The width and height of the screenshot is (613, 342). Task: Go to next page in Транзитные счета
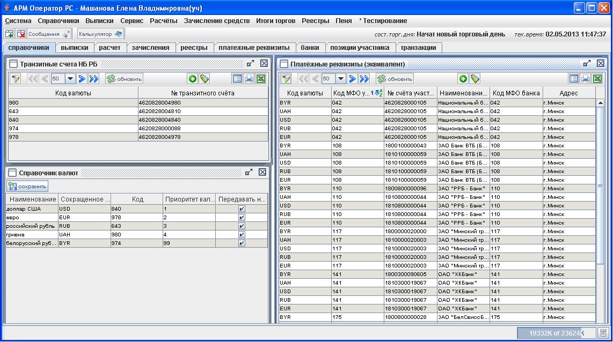(82, 79)
